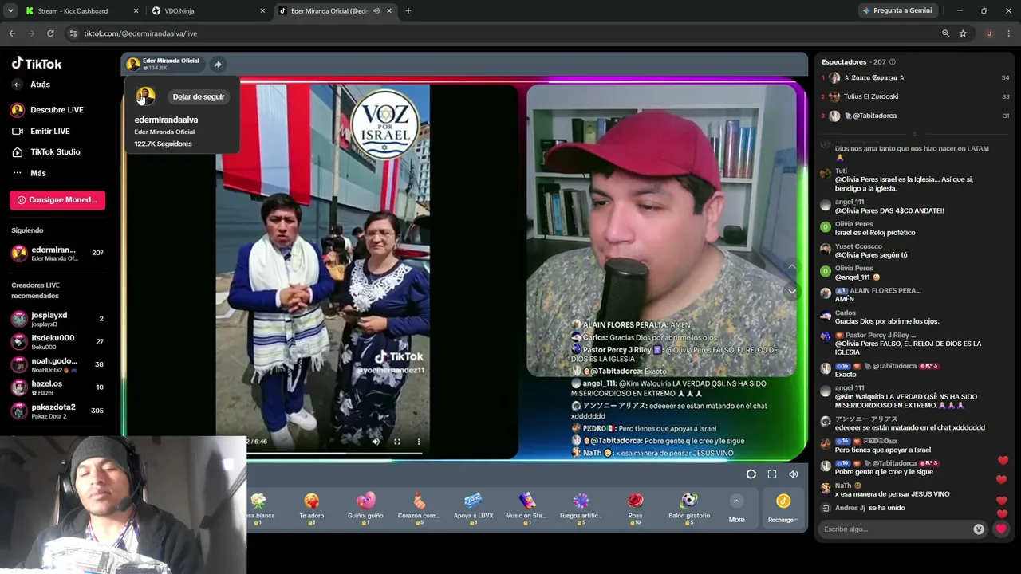Send the Fuegos artificiales gift

coord(581,508)
